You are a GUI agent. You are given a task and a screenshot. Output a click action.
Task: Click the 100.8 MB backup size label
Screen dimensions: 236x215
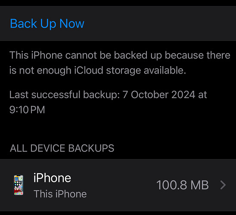click(183, 185)
